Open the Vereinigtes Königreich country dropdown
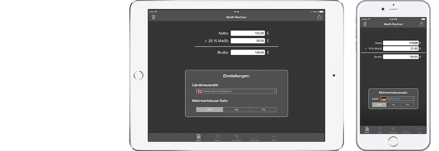 coord(236,91)
